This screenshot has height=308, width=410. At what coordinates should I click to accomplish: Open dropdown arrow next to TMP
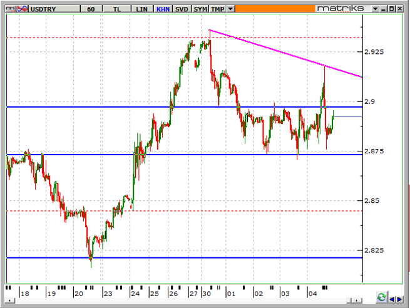tap(230, 9)
